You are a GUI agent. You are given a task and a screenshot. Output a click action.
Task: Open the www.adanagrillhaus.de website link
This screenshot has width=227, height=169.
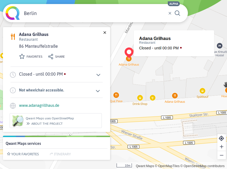coord(39,105)
